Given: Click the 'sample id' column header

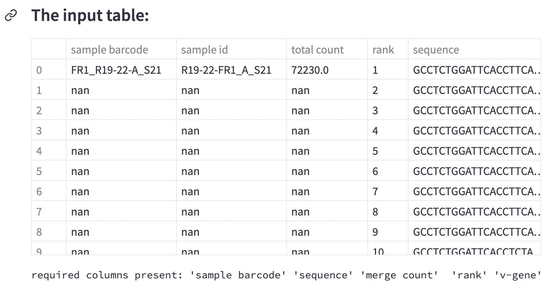Looking at the screenshot, I should (204, 50).
